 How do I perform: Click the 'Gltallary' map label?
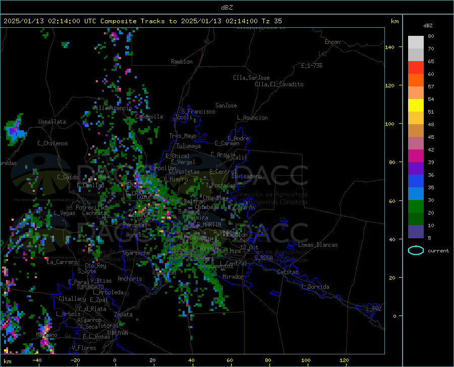tap(72, 299)
